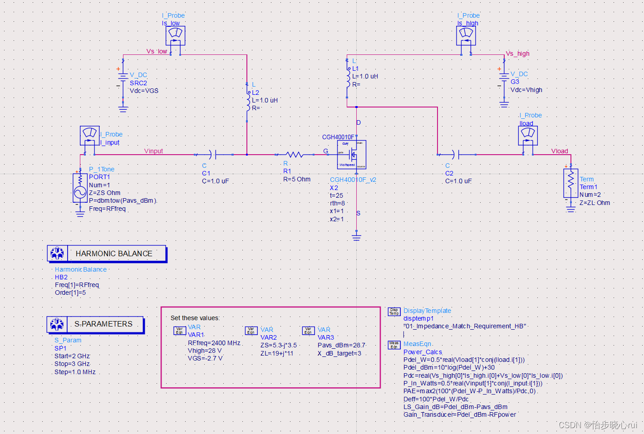The image size is (644, 434).
Task: Select the Is_high current probe symbol
Action: [466, 35]
